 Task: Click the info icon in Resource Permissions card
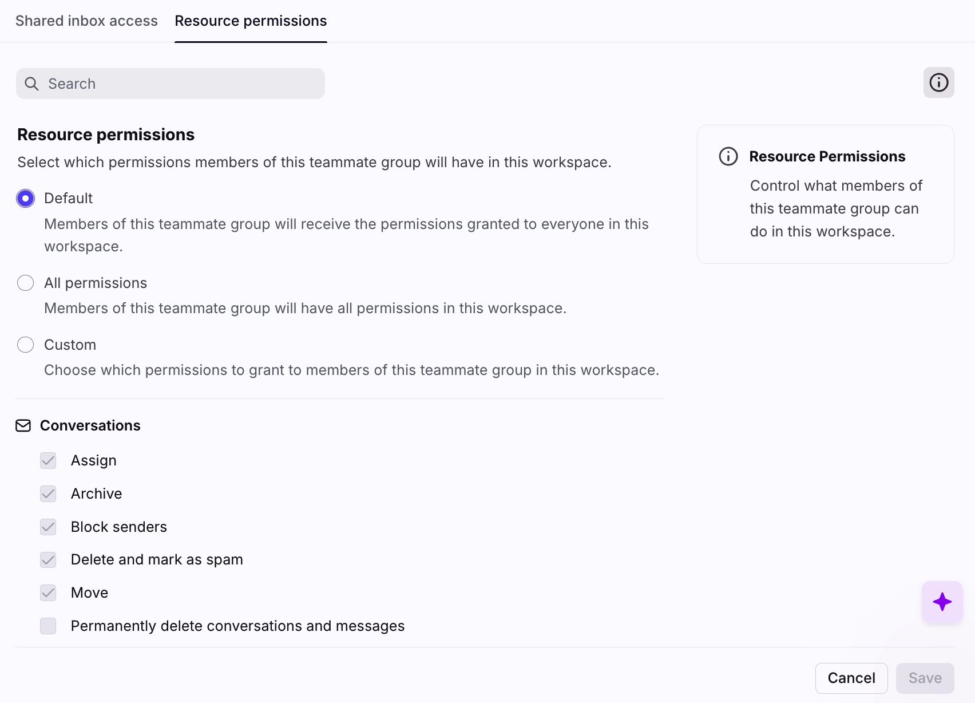728,156
